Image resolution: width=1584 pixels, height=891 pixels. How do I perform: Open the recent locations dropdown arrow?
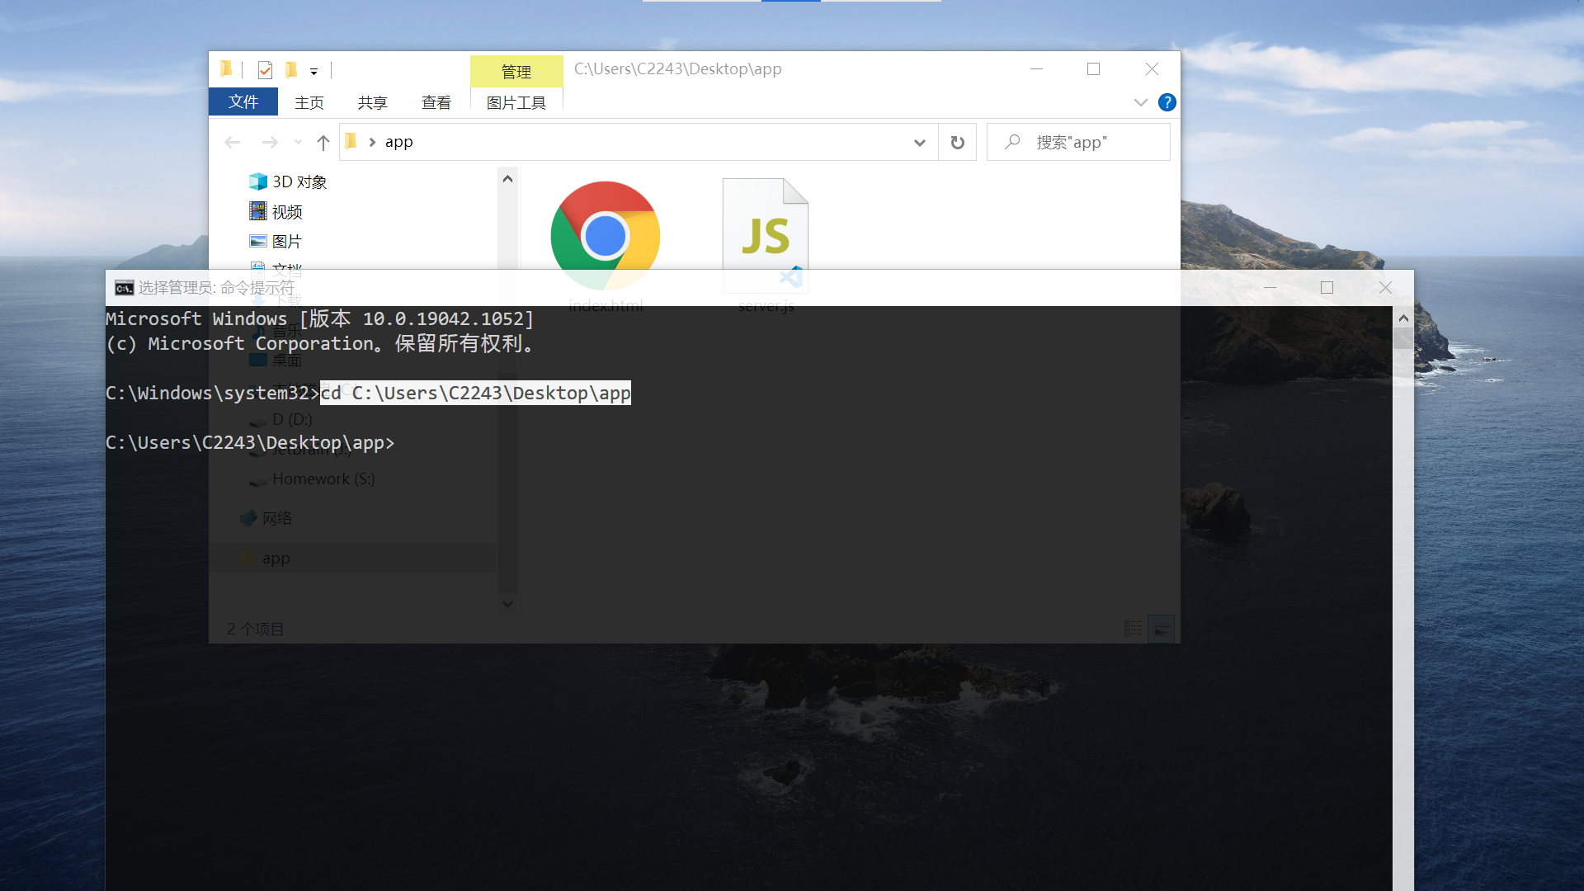pos(298,142)
